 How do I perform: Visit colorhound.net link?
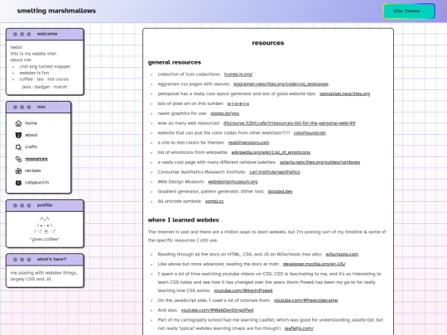point(310,132)
